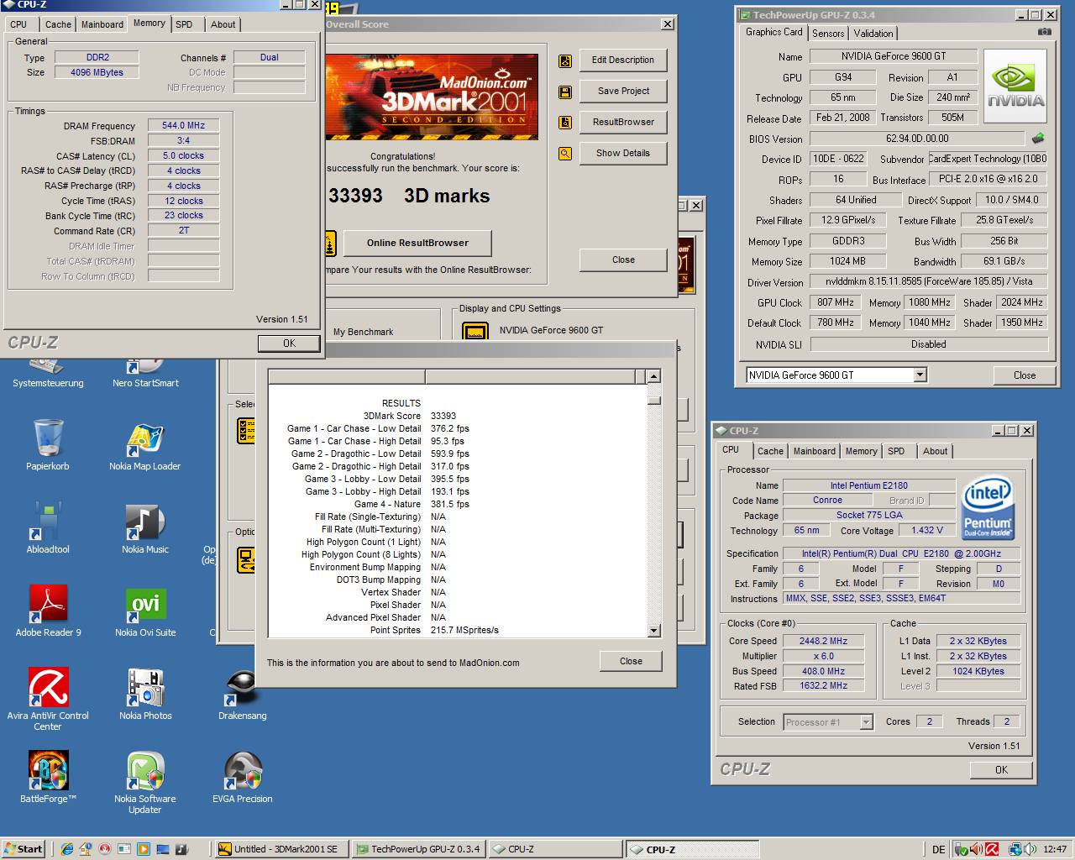The image size is (1075, 860).
Task: Click the Show Details magnifier icon
Action: [565, 154]
